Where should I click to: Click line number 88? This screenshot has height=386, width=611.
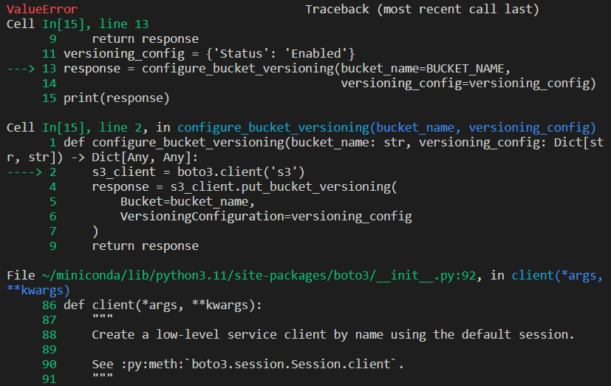(49, 334)
